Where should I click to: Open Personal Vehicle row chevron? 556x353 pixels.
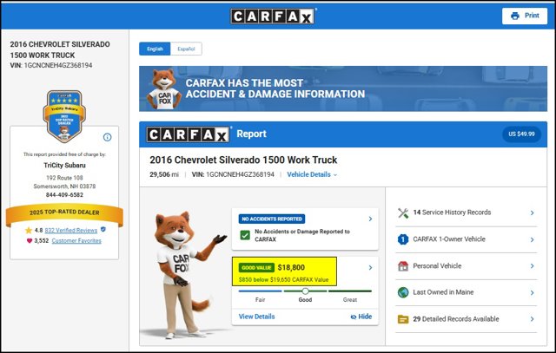(x=533, y=266)
